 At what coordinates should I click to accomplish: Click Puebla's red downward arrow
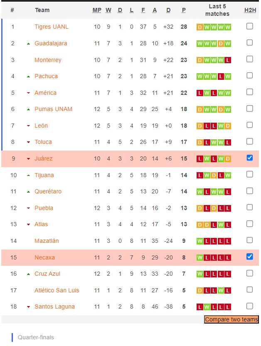click(28, 208)
